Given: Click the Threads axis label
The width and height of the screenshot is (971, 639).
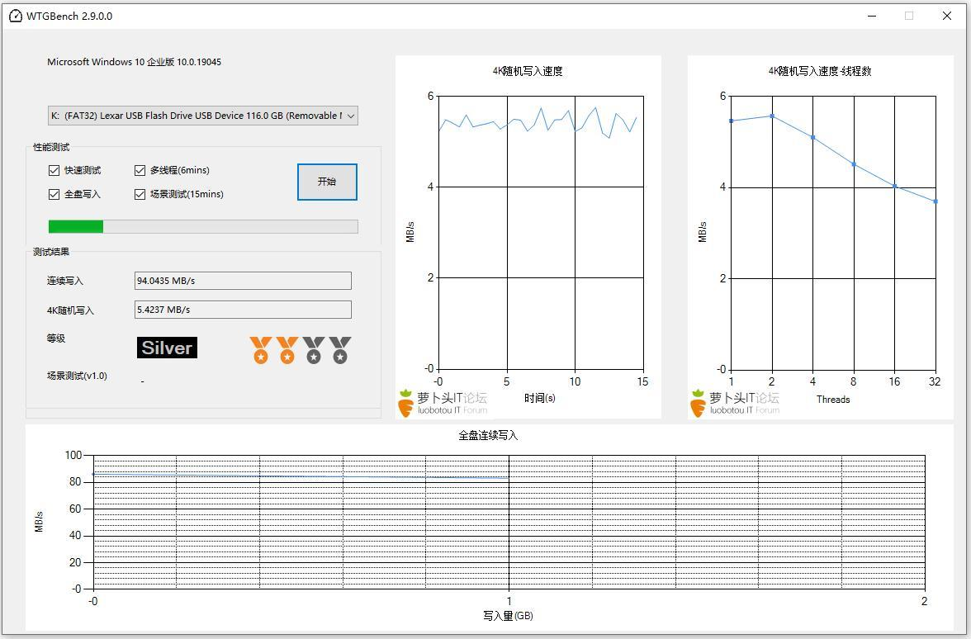Looking at the screenshot, I should (833, 400).
